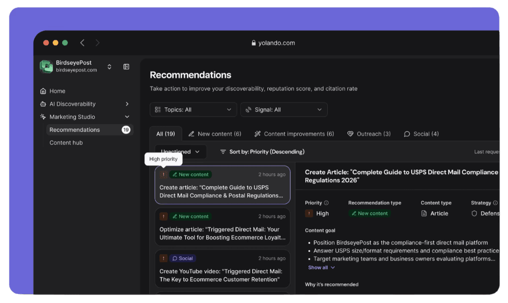Click the Home icon in the sidebar
The height and width of the screenshot is (303, 508).
pyautogui.click(x=43, y=91)
